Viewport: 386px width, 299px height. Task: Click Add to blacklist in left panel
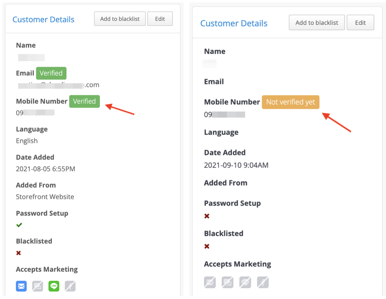click(120, 19)
